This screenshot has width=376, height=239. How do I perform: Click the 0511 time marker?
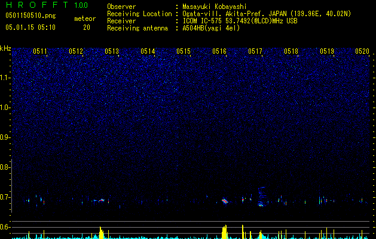pyautogui.click(x=40, y=51)
